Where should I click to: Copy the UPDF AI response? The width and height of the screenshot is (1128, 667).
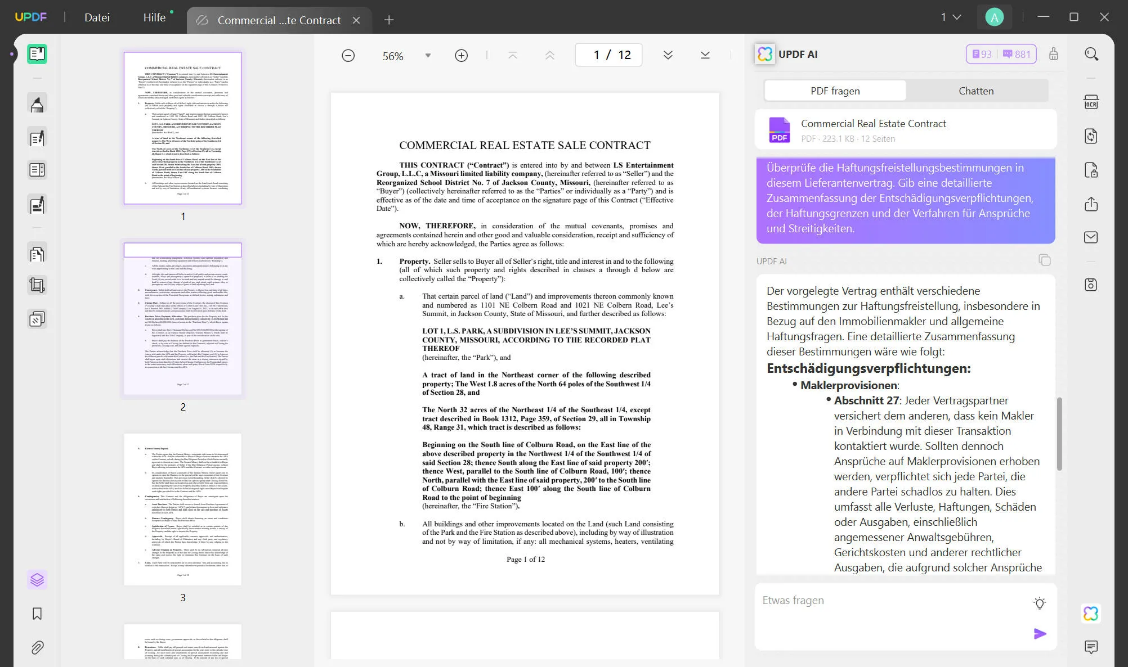coord(1044,260)
